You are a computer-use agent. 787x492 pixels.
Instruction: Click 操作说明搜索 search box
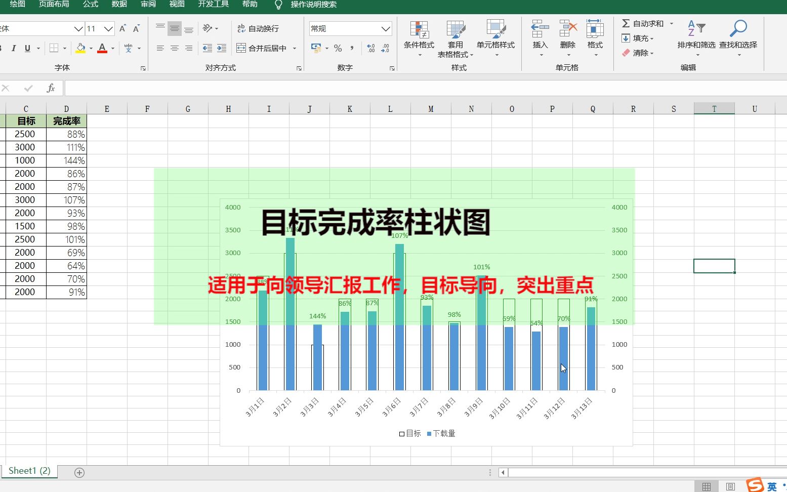313,5
